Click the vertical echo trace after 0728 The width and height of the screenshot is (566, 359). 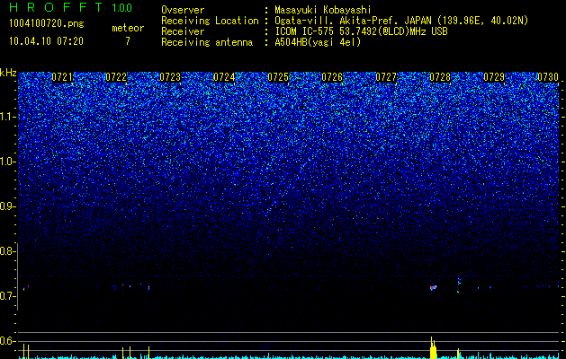coord(458,285)
